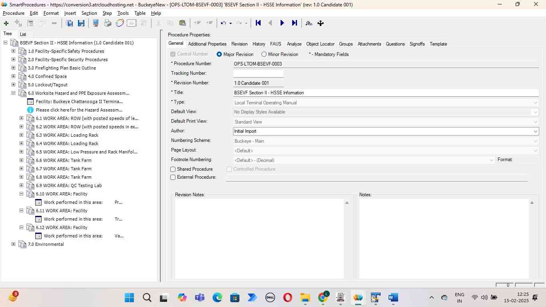Click section icon of 4.0 Confined Space
Image resolution: width=546 pixels, height=307 pixels.
pyautogui.click(x=22, y=76)
